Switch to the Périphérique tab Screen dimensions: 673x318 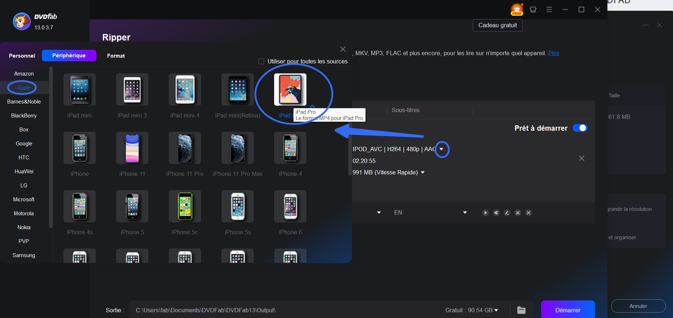pyautogui.click(x=69, y=56)
